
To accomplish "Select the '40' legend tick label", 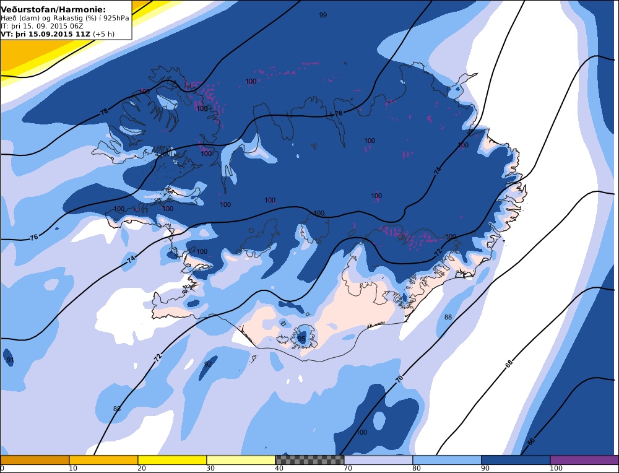I will point(279,468).
